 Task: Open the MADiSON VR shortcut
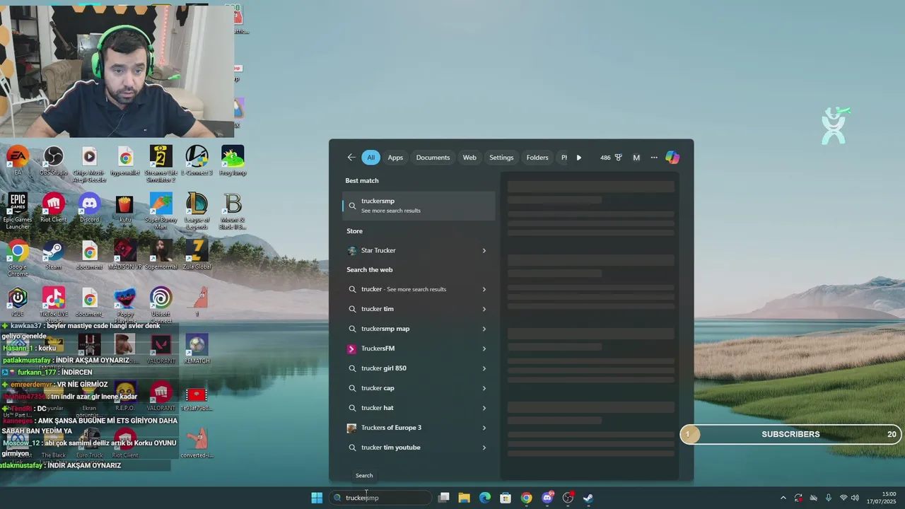125,255
